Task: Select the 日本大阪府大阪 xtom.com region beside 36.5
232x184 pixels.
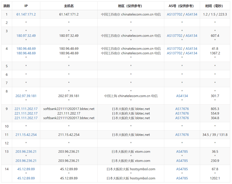Action: (131, 152)
